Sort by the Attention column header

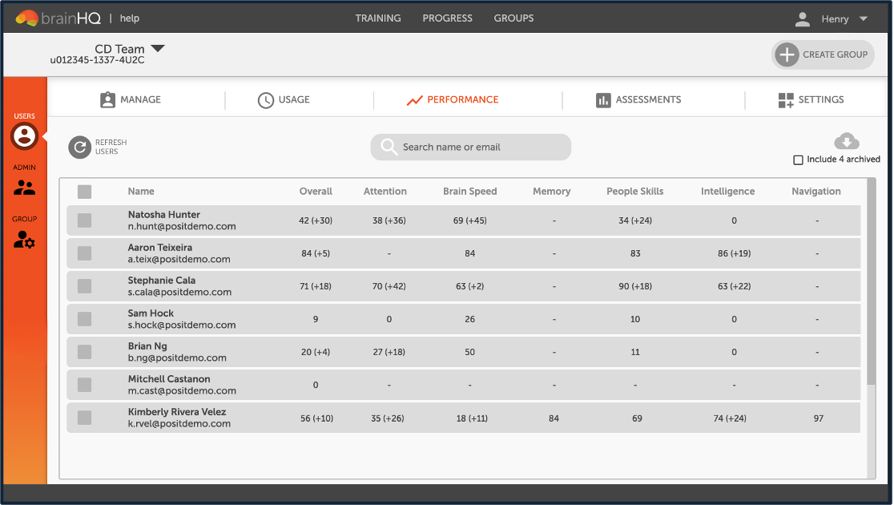tap(385, 191)
